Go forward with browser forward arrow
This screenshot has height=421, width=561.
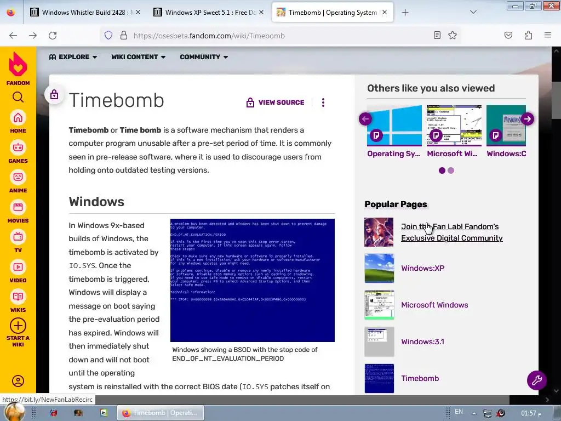(33, 36)
